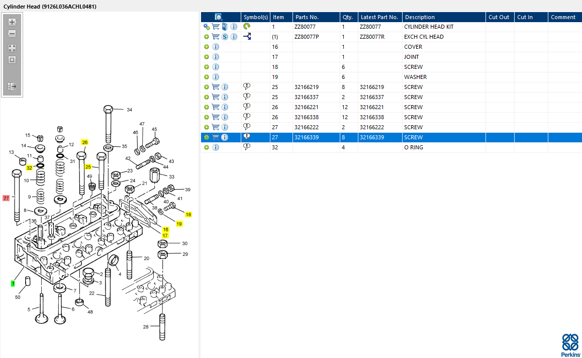Sort by the Item column header

[x=281, y=17]
